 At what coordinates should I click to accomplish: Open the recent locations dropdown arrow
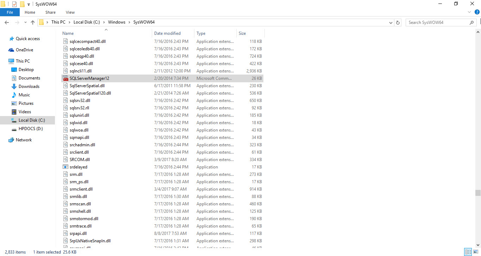[25, 23]
